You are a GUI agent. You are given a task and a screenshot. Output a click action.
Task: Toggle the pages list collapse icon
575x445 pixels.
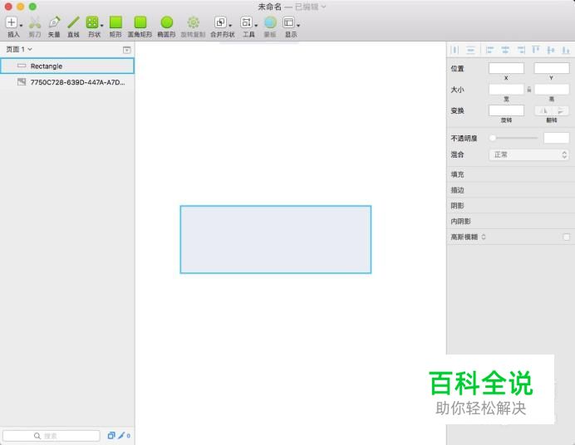[x=126, y=50]
